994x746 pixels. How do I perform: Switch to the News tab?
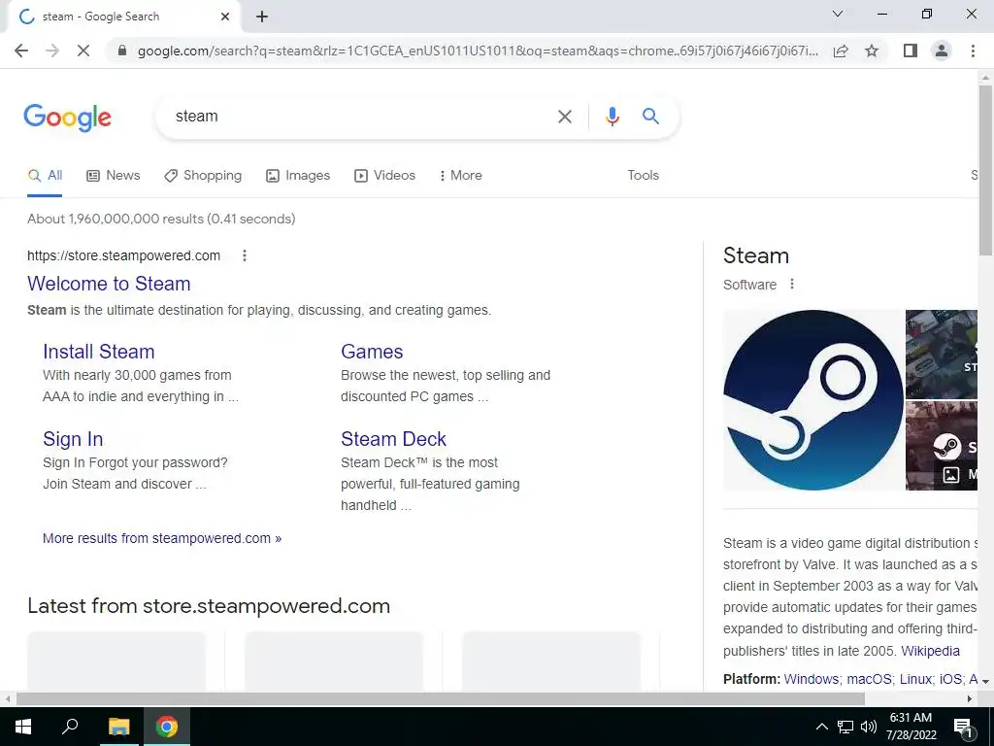point(113,176)
